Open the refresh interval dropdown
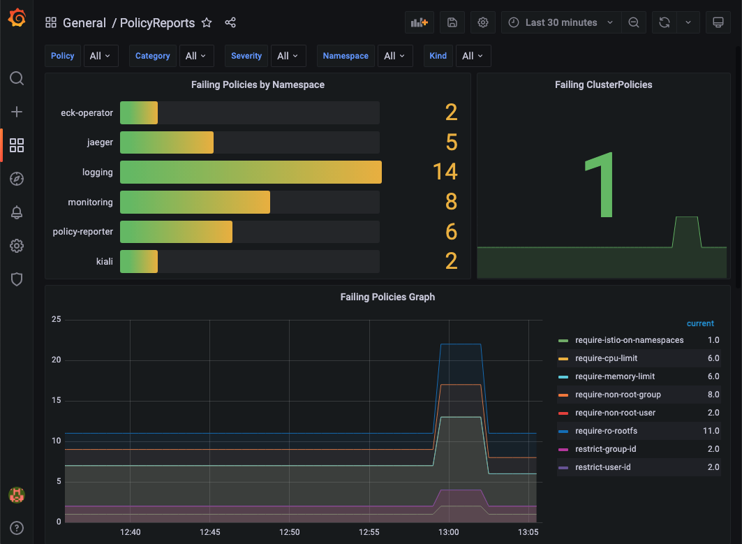The image size is (742, 544). point(688,22)
